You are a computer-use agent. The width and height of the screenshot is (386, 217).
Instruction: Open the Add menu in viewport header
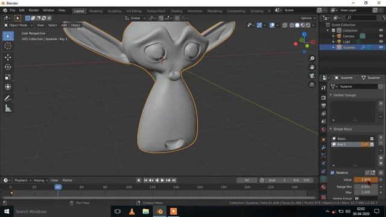click(x=64, y=25)
